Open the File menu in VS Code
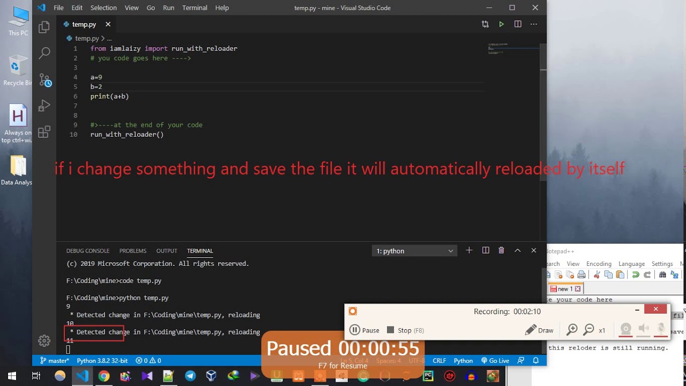This screenshot has width=686, height=386. tap(58, 8)
